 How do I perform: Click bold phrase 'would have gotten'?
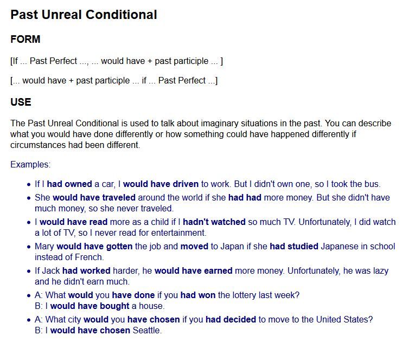[x=94, y=246]
